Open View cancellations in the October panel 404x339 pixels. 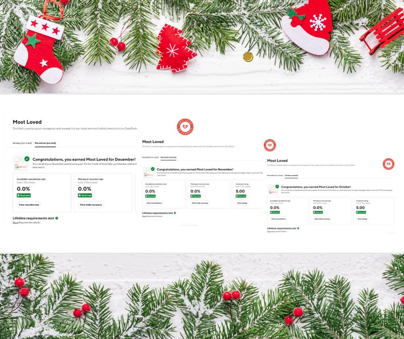(279, 219)
